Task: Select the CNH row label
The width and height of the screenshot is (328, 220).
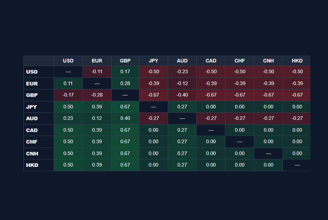Action: pos(39,154)
